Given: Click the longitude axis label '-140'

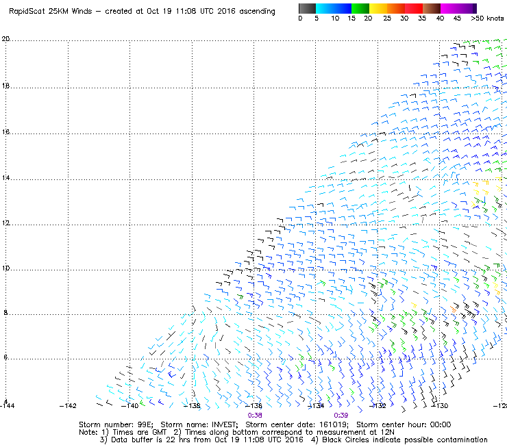Looking at the screenshot, I should tap(129, 405).
